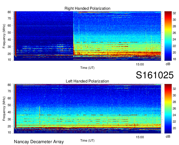Viewport: 179px width, 145px height.
Task: Click the 20 dB label on lower color bar
Action: (174, 128)
